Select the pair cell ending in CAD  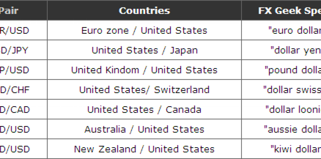click(14, 110)
